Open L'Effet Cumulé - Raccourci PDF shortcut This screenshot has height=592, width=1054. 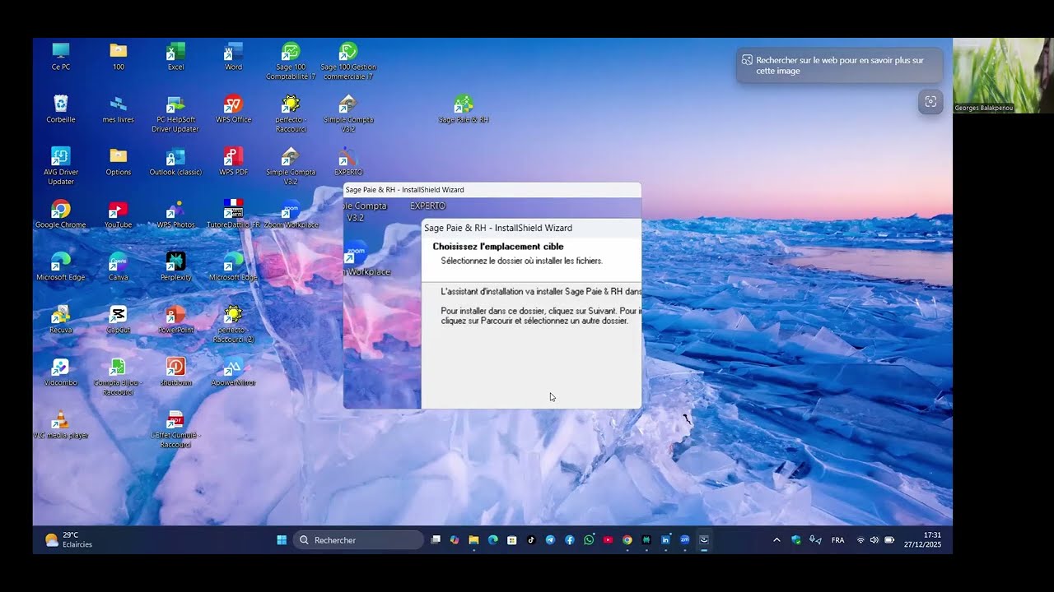tap(175, 429)
